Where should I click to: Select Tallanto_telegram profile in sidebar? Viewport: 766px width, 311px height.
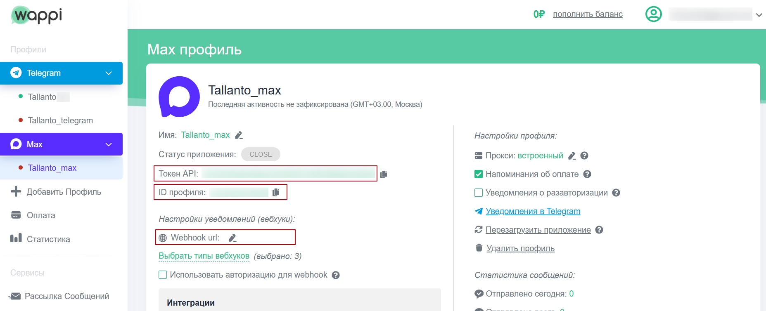(60, 120)
